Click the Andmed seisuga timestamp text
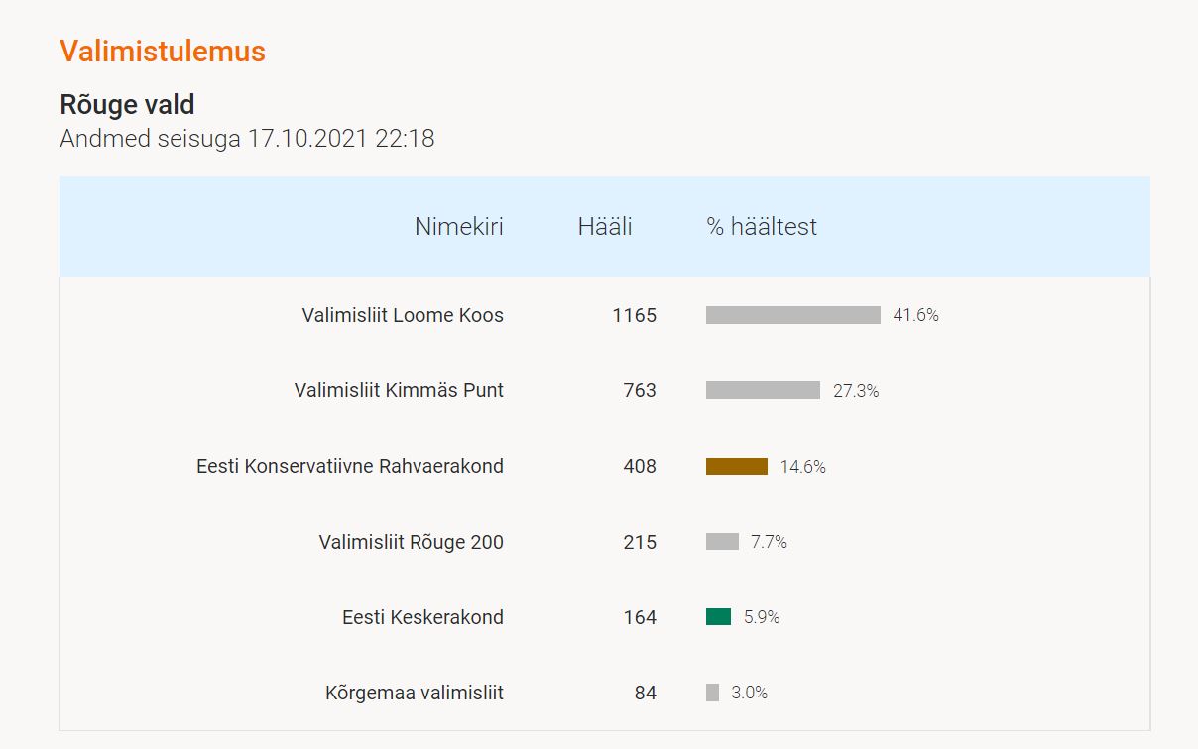Image resolution: width=1198 pixels, height=749 pixels. click(x=247, y=138)
